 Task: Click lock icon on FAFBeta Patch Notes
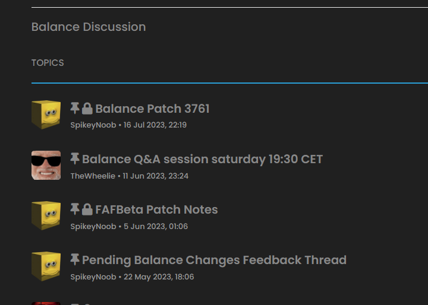(x=87, y=209)
